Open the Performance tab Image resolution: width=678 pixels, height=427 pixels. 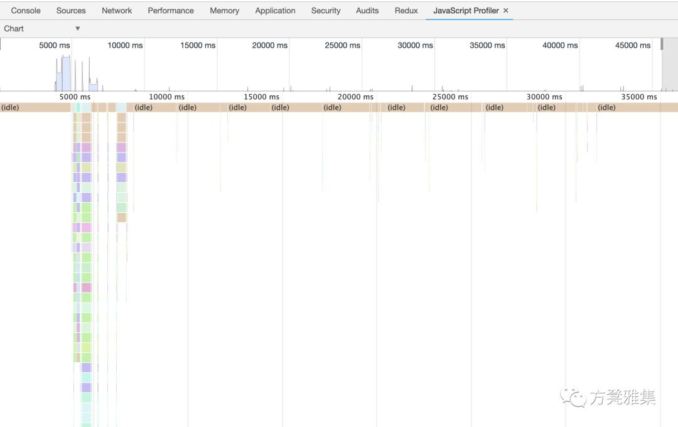pos(171,11)
